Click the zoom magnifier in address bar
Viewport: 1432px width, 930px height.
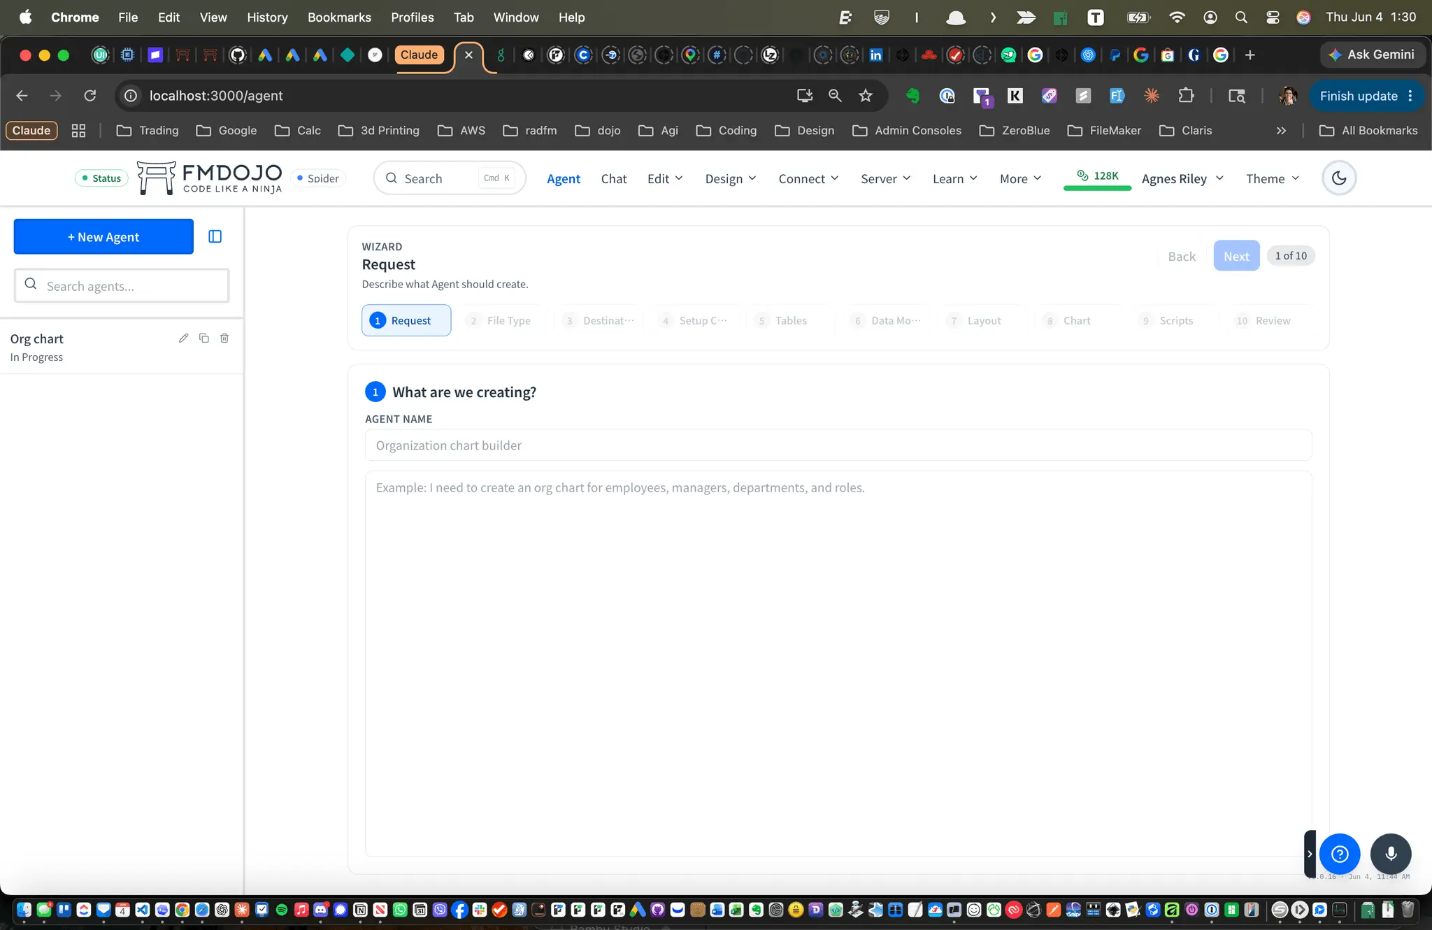pos(835,96)
